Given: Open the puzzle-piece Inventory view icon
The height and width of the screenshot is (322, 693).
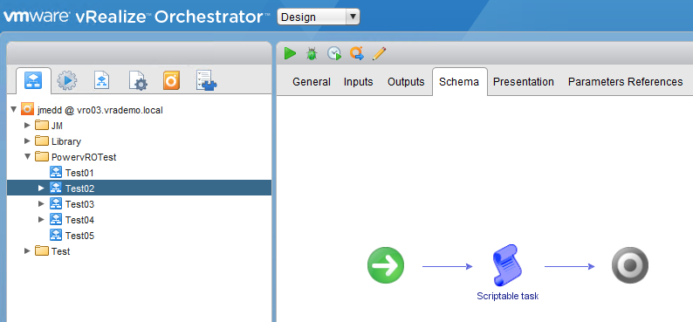Looking at the screenshot, I should pyautogui.click(x=207, y=81).
